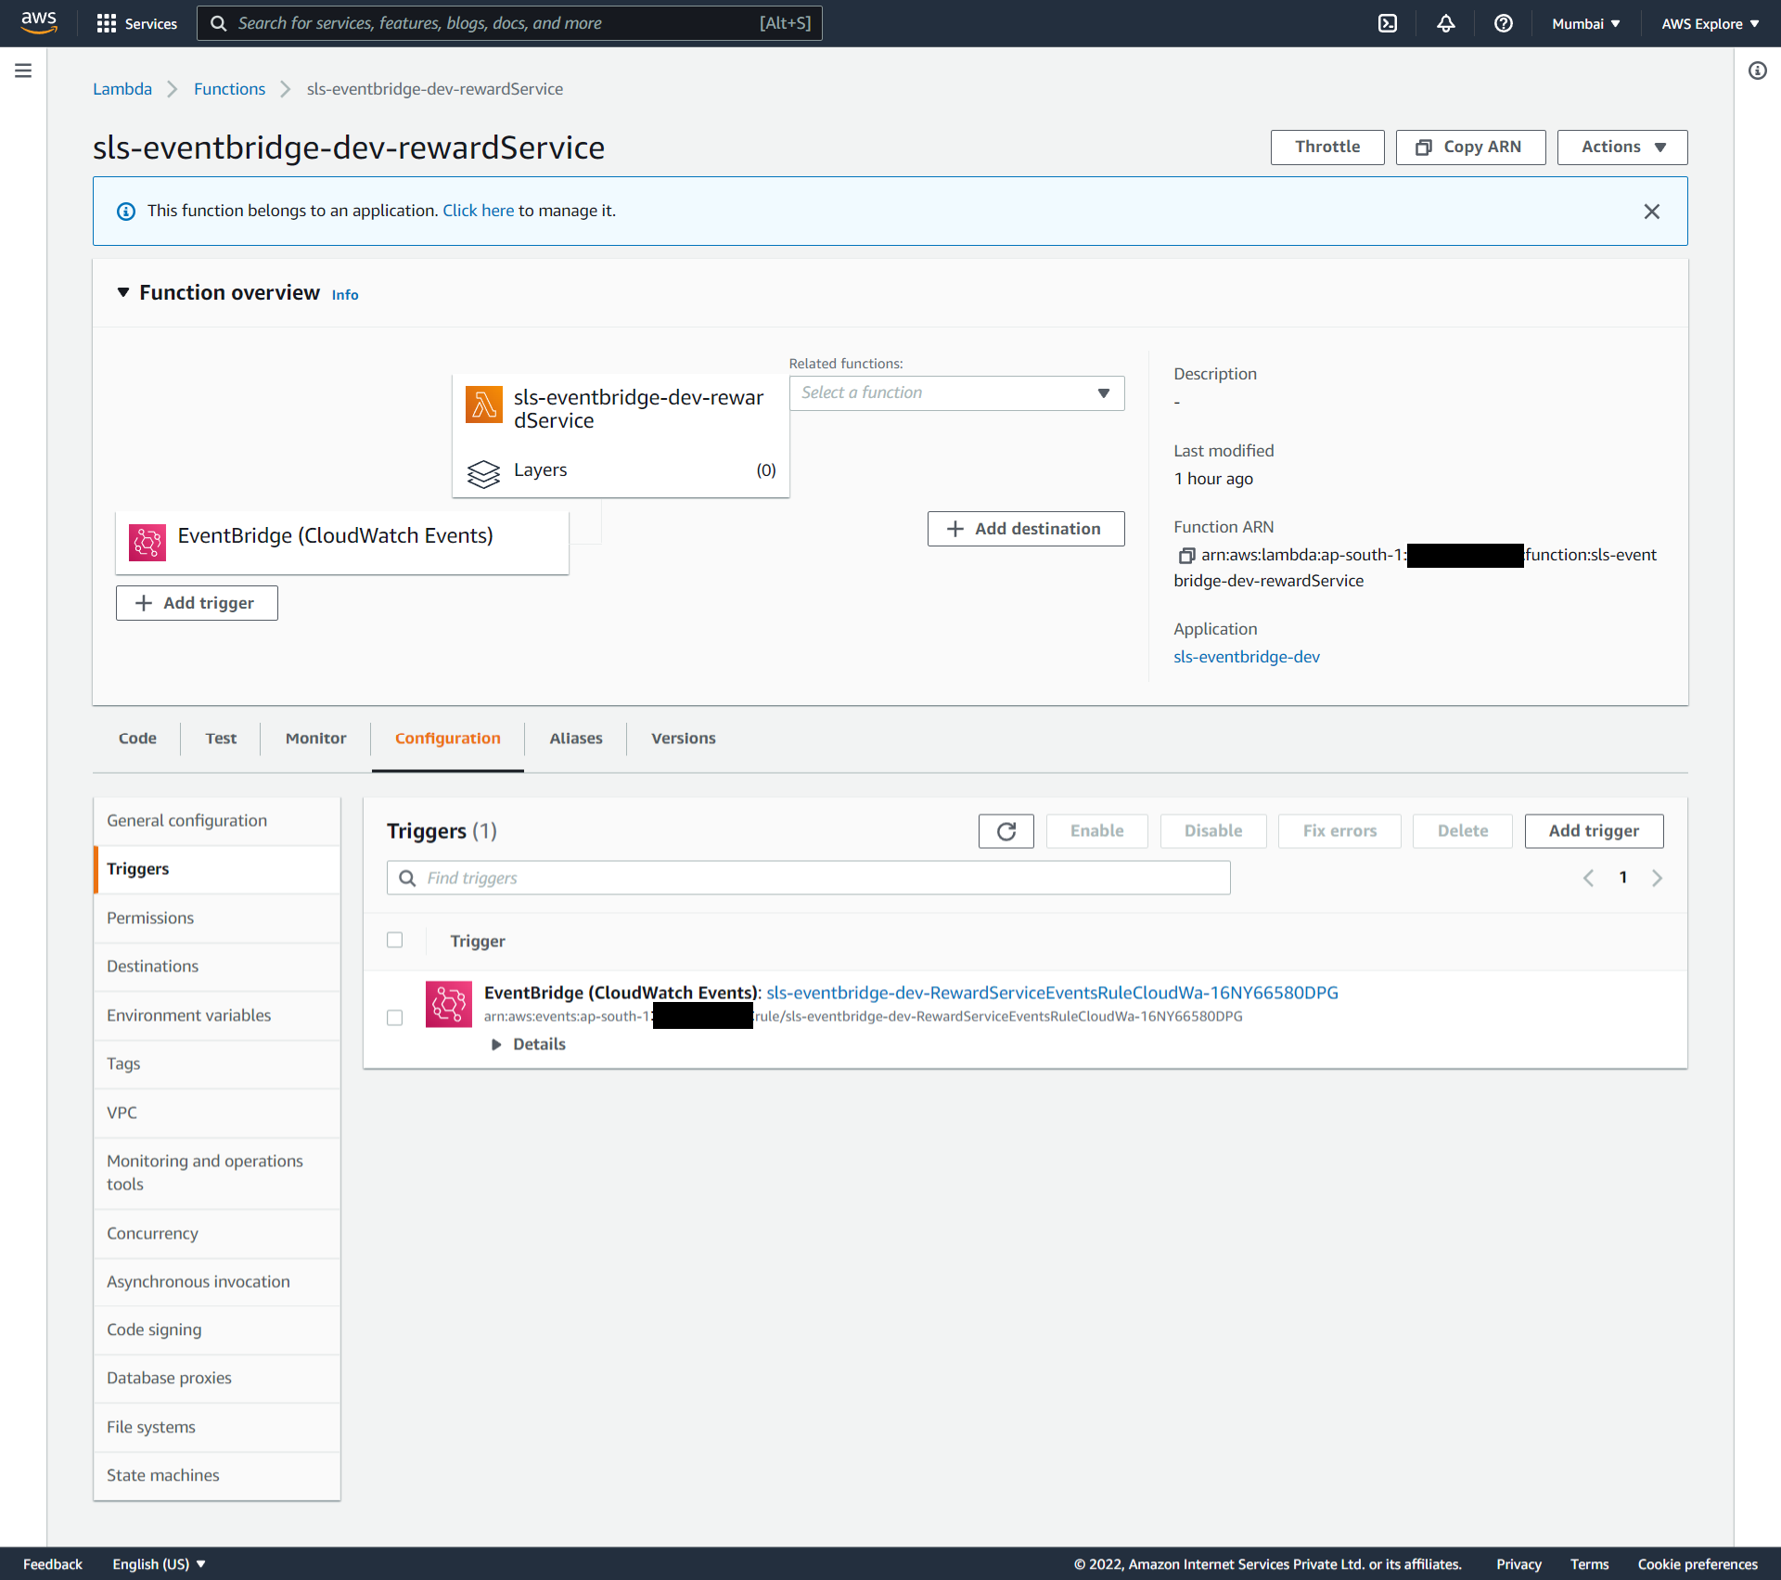Screen dimensions: 1781x1580
Task: Switch to the Versions tab
Action: pos(684,739)
